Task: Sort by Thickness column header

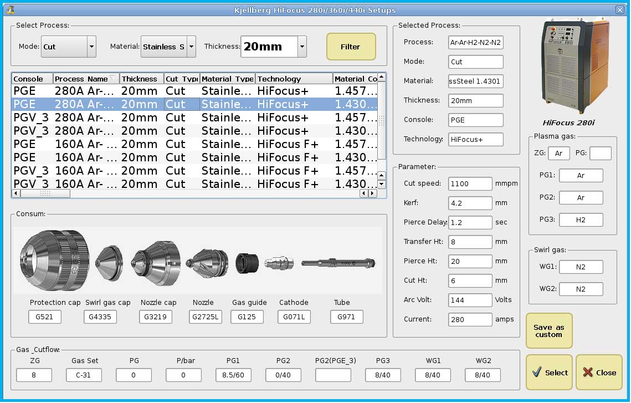Action: (x=142, y=79)
